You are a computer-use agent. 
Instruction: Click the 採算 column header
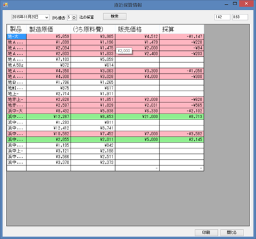tap(182, 29)
